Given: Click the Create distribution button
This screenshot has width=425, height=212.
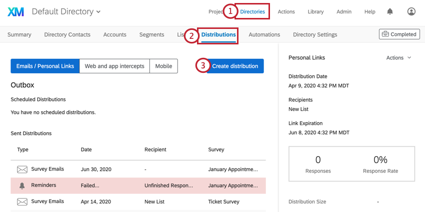Looking at the screenshot, I should pyautogui.click(x=234, y=66).
